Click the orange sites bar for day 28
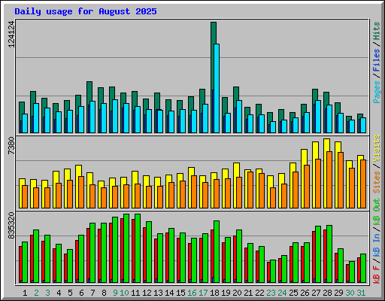The height and width of the screenshot is (301, 385). (x=329, y=180)
